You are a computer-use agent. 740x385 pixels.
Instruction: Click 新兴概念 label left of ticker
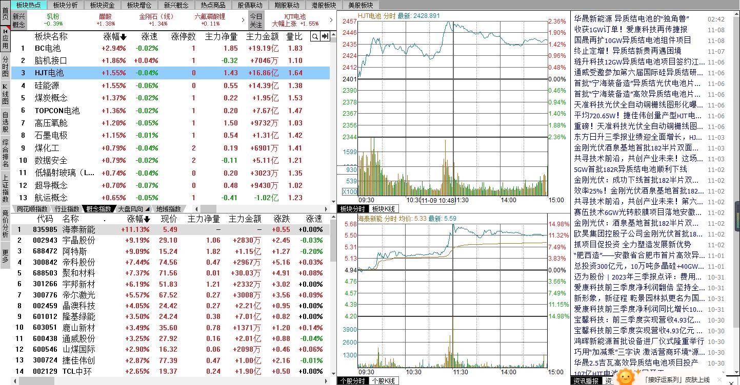tap(18, 20)
